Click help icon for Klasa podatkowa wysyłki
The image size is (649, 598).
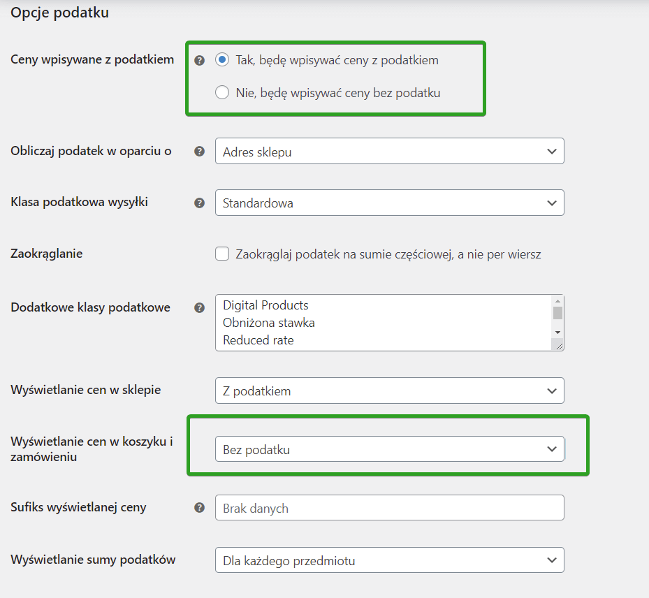(x=200, y=203)
